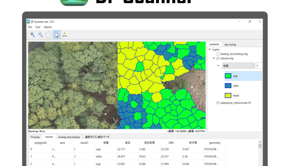Open the 樹種 attribute dropdown
291x166 pixels.
click(238, 66)
